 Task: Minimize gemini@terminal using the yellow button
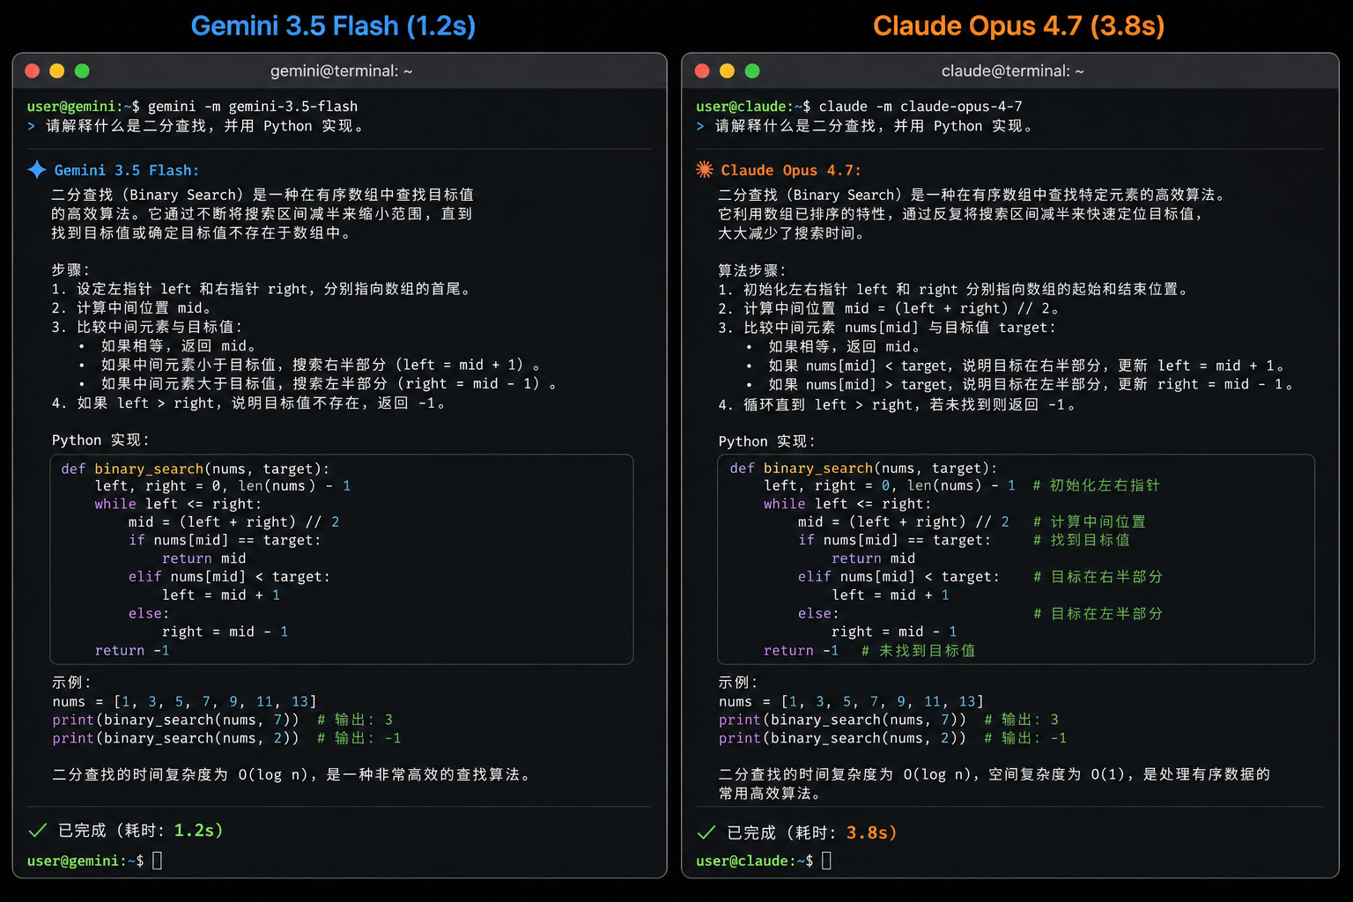tap(57, 70)
